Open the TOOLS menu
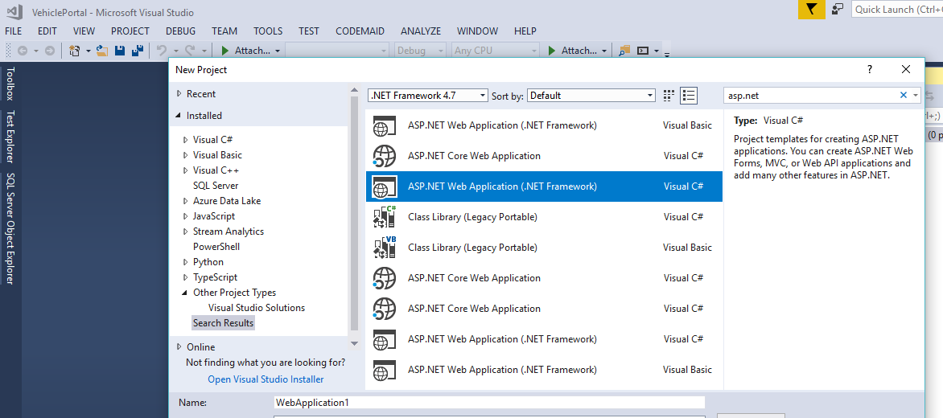 268,31
